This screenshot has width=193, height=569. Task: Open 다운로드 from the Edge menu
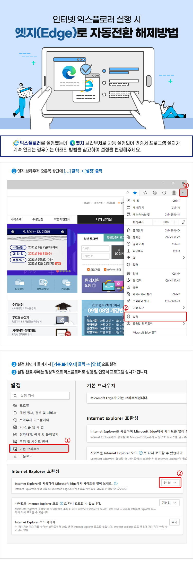coord(155,251)
